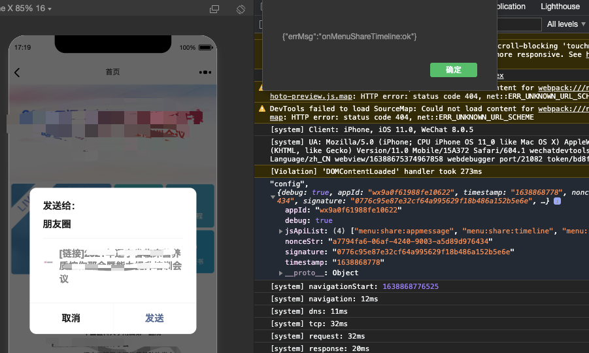Expand the __proto__ Object entry

click(x=280, y=273)
